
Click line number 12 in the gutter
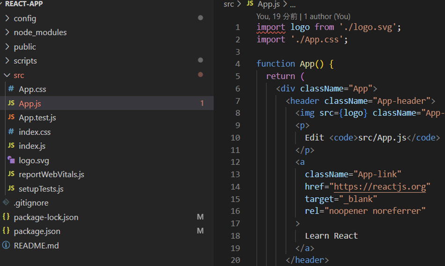(x=235, y=162)
